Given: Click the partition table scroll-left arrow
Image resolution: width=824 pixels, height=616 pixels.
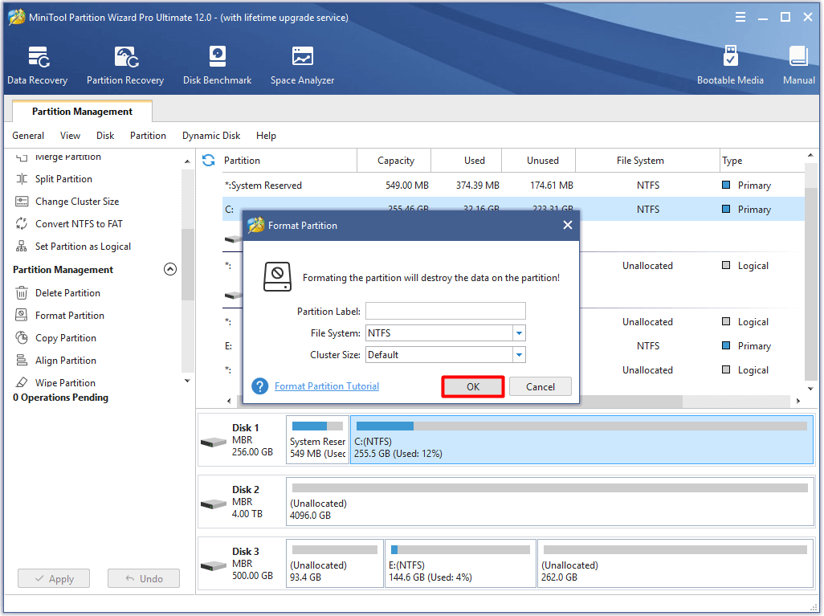Looking at the screenshot, I should click(229, 401).
